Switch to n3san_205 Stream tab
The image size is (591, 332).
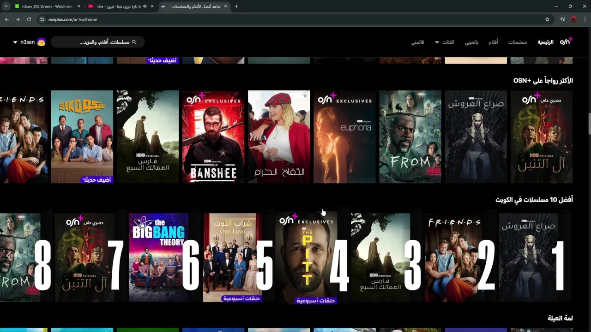point(48,6)
